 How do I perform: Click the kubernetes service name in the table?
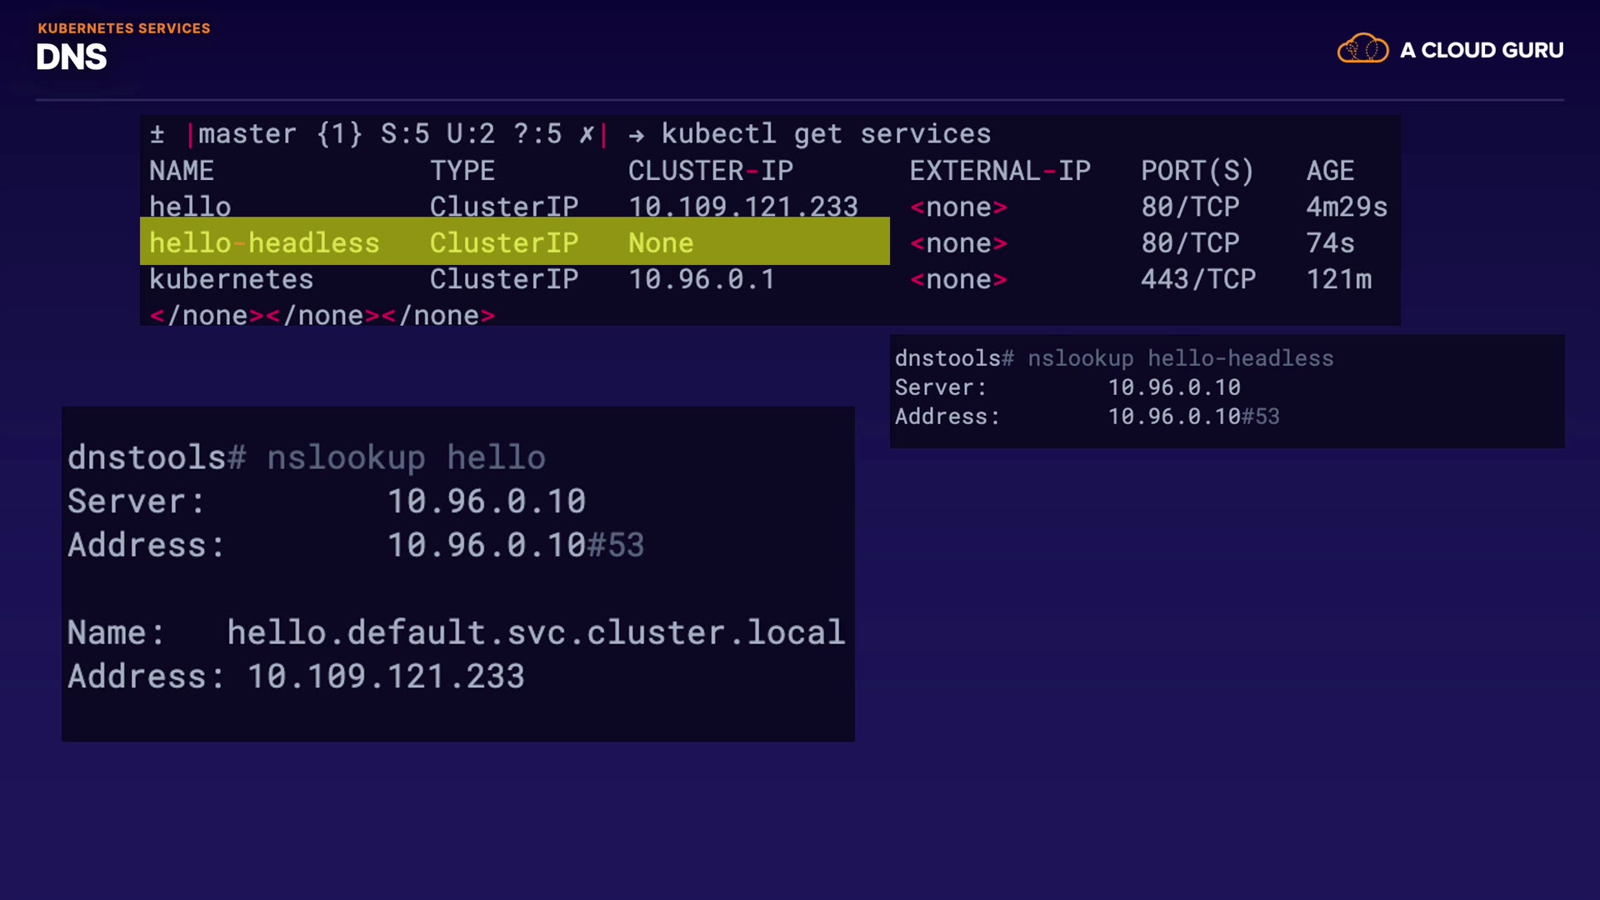231,279
